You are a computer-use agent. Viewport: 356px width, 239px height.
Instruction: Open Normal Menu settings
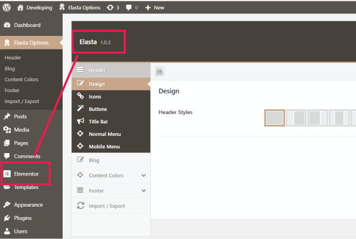(104, 134)
